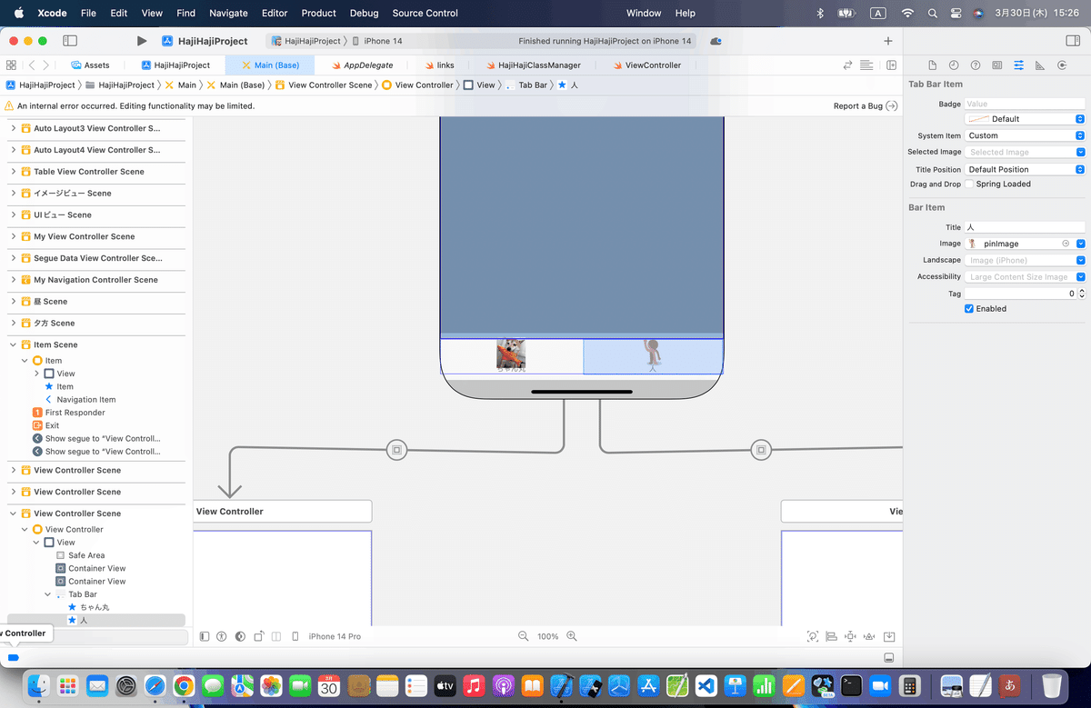Toggle appearance with the half-circle icon

[x=240, y=636]
